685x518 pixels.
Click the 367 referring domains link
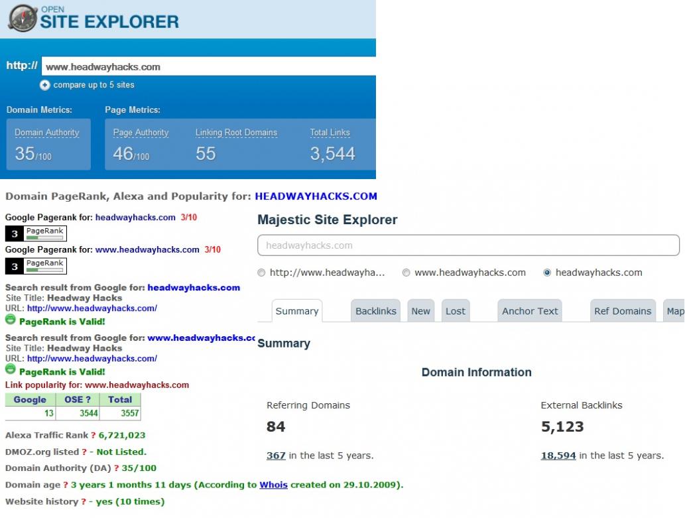pyautogui.click(x=276, y=456)
